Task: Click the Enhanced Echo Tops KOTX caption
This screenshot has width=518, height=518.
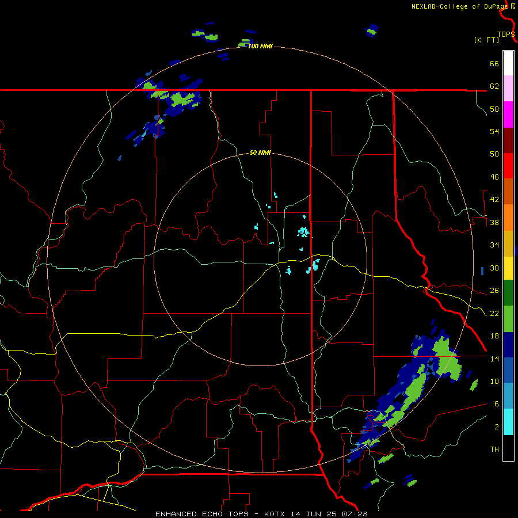Action: pos(261,514)
